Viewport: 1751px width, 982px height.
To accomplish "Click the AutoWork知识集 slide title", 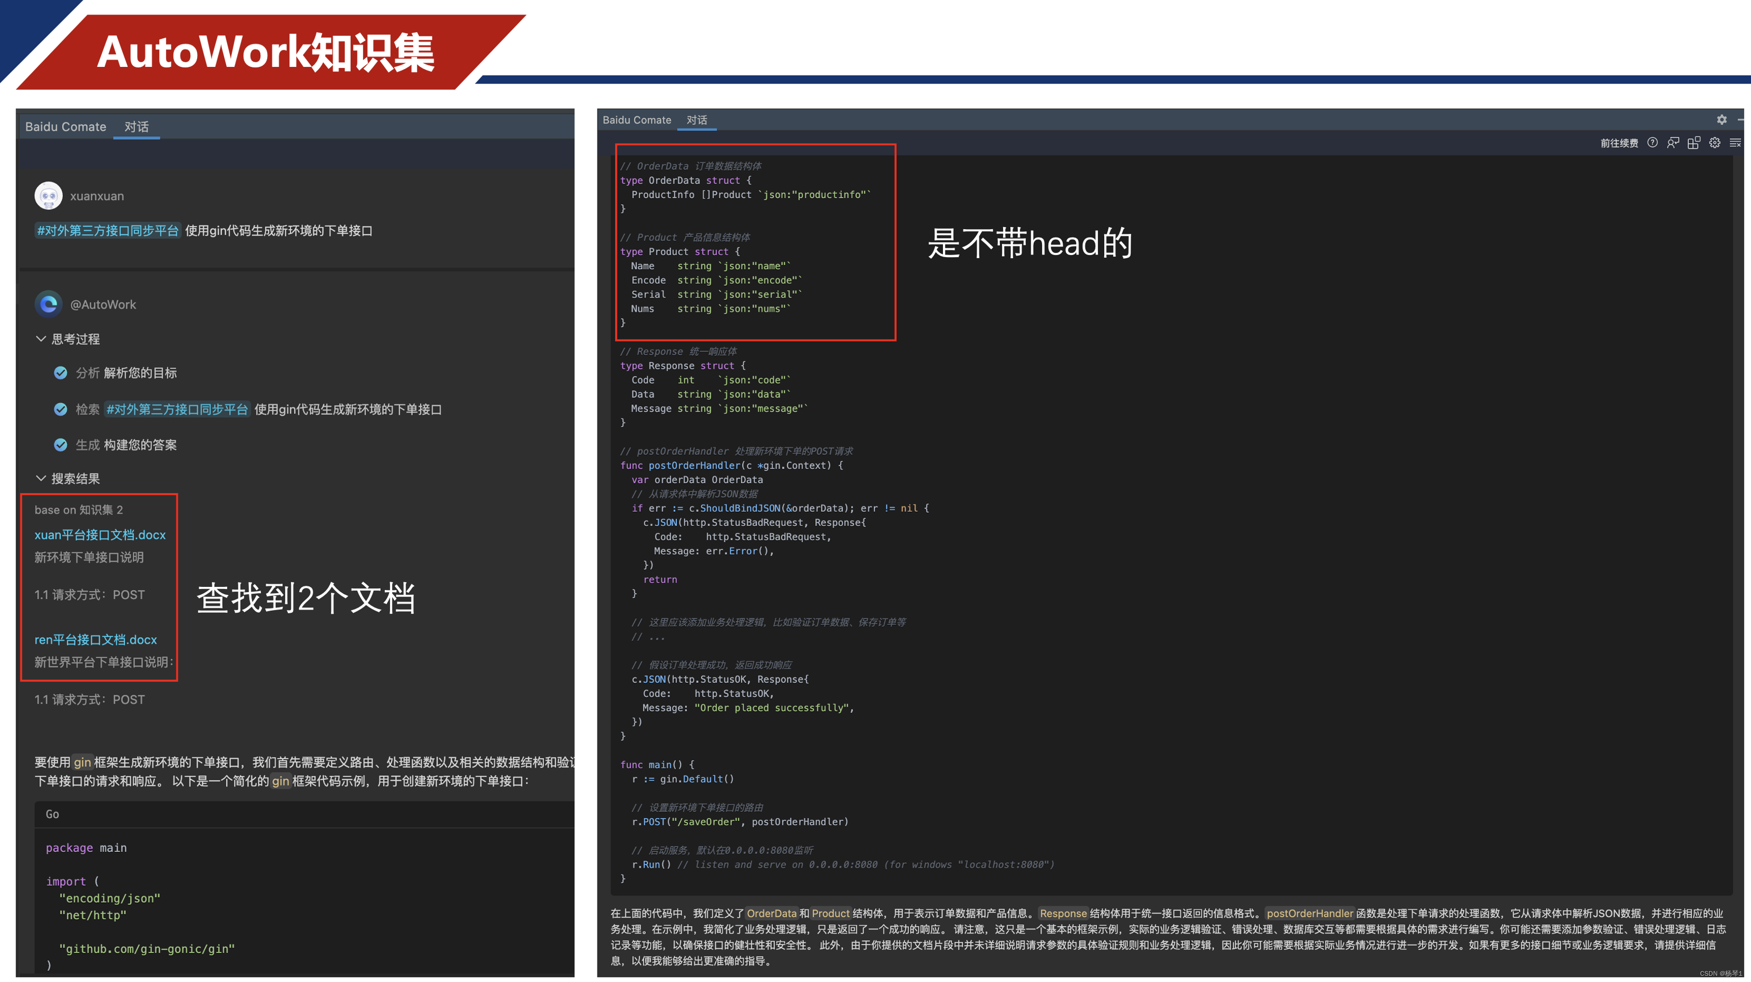I will point(266,53).
